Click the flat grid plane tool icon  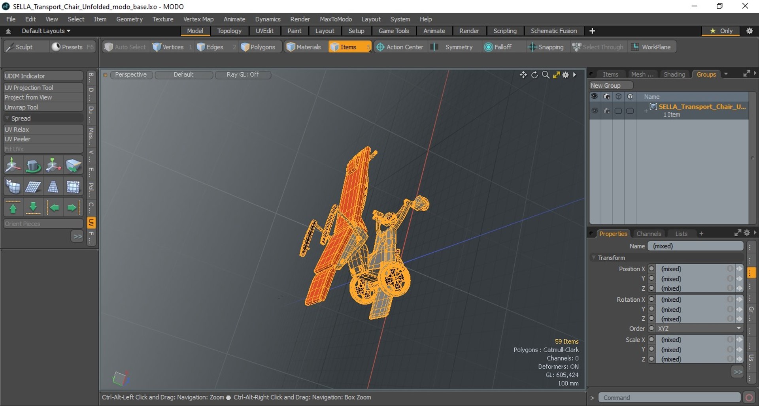(x=33, y=186)
